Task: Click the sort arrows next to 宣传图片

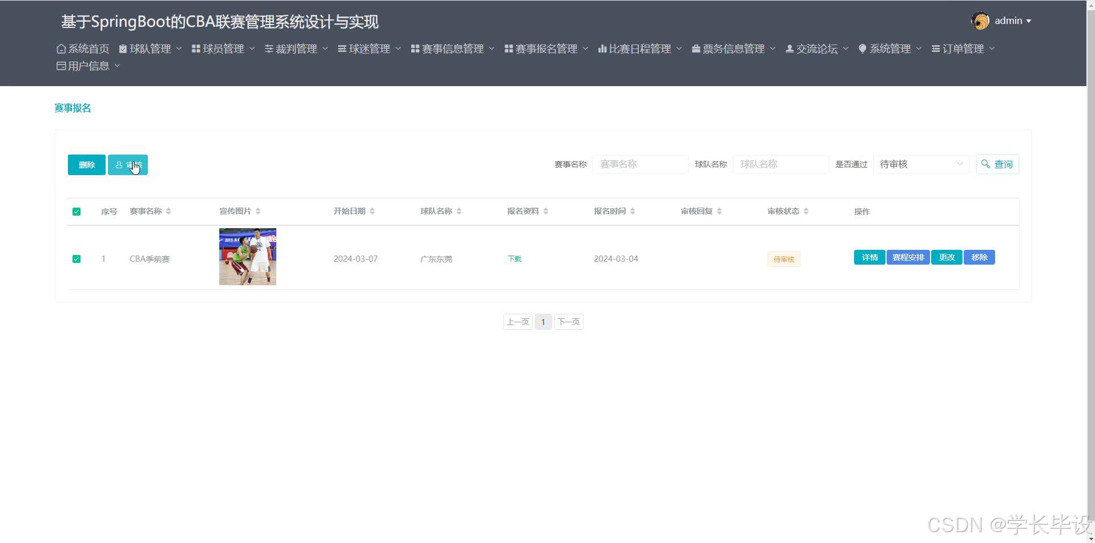Action: (x=258, y=212)
